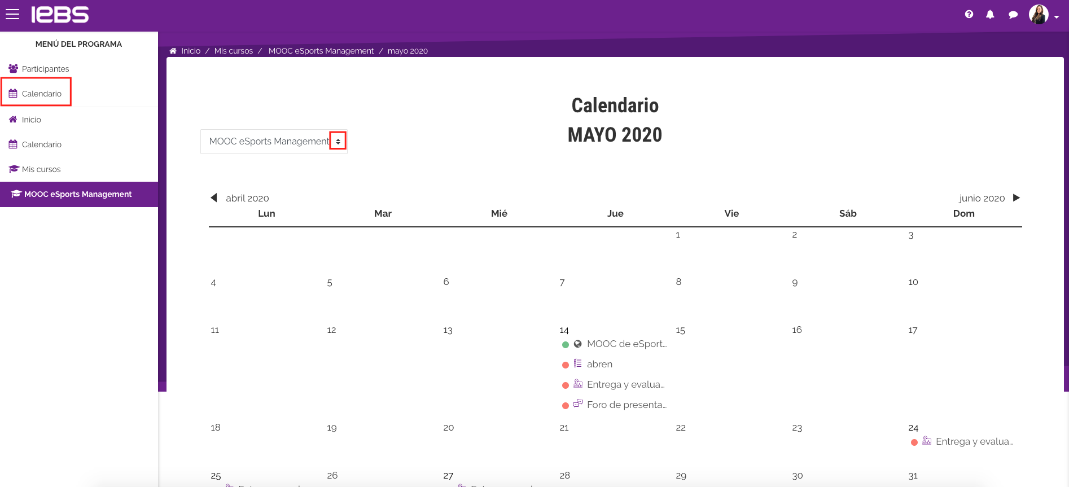
Task: Expand the user menu caret next to avatar
Action: [x=1057, y=17]
